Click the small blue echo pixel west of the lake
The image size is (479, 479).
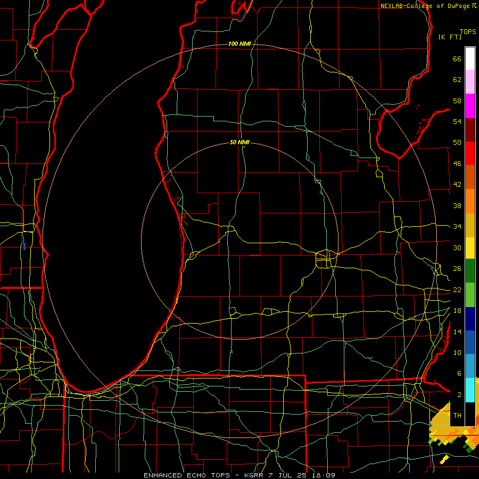tap(24, 246)
